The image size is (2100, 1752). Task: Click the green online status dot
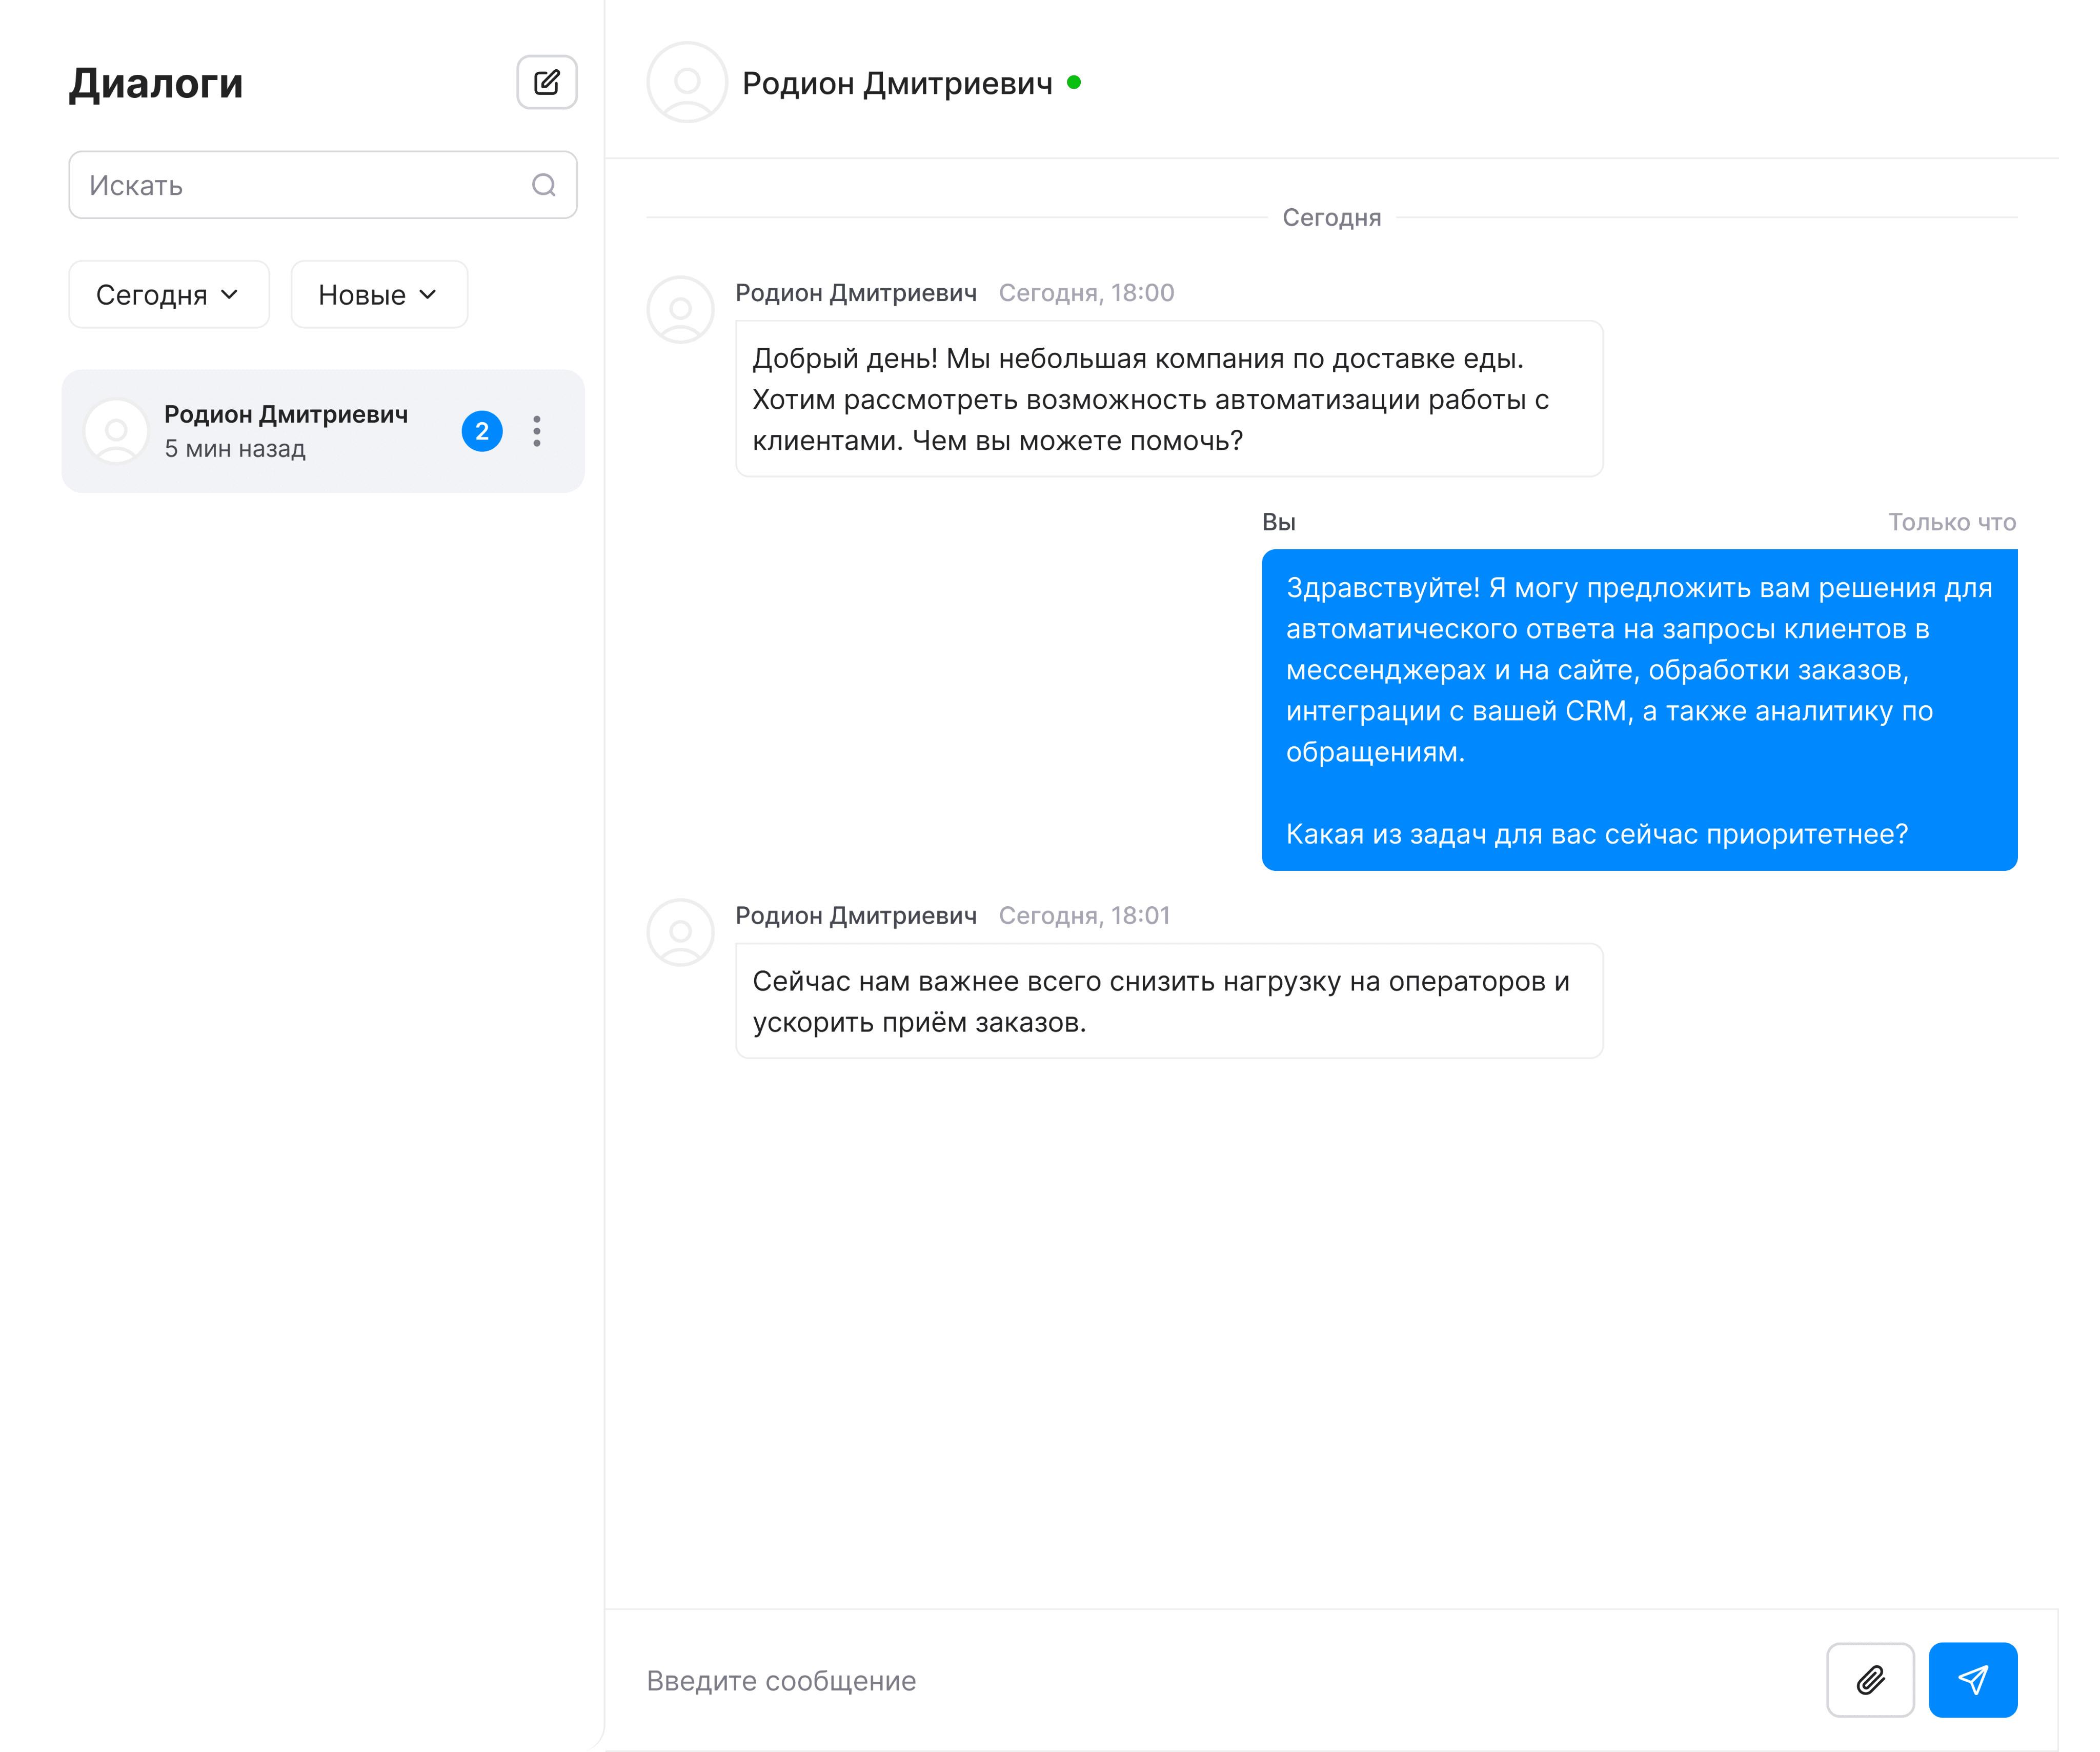1073,82
